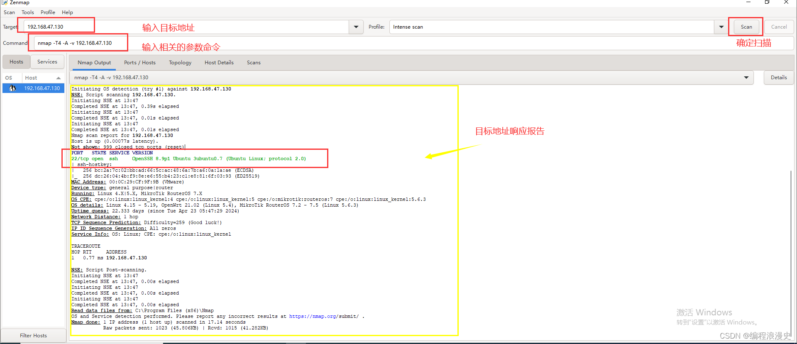
Task: Click the Target address input field
Action: (x=186, y=27)
